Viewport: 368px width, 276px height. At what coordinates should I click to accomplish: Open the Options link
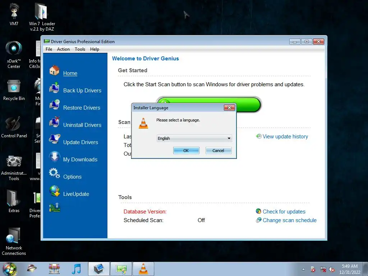(72, 177)
